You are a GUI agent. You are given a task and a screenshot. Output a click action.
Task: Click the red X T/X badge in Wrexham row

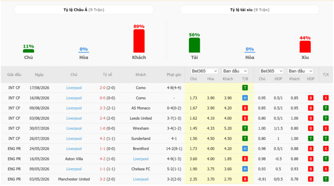click(x=326, y=128)
